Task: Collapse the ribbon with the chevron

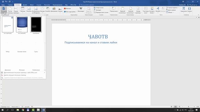Action: 198,15
